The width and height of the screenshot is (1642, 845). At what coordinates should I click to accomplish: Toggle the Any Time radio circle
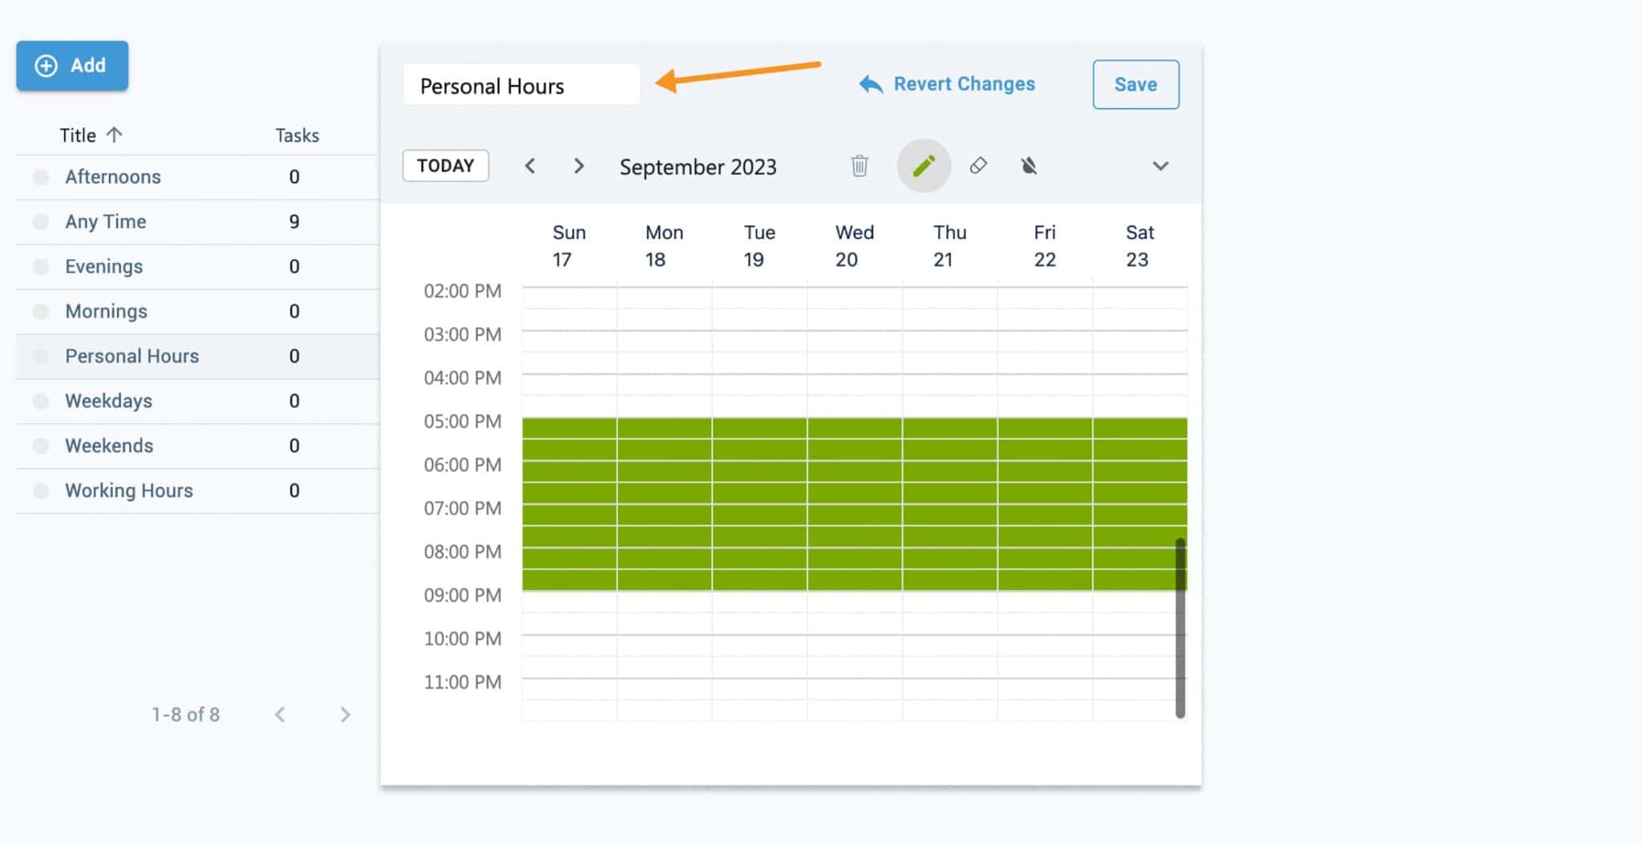tap(41, 222)
